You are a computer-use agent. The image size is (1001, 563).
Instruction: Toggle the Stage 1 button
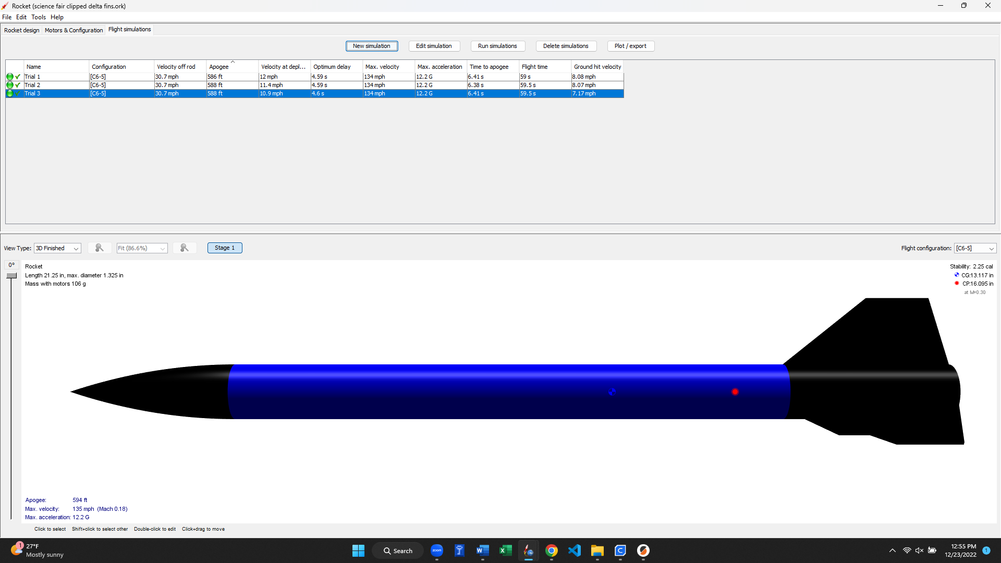[225, 248]
